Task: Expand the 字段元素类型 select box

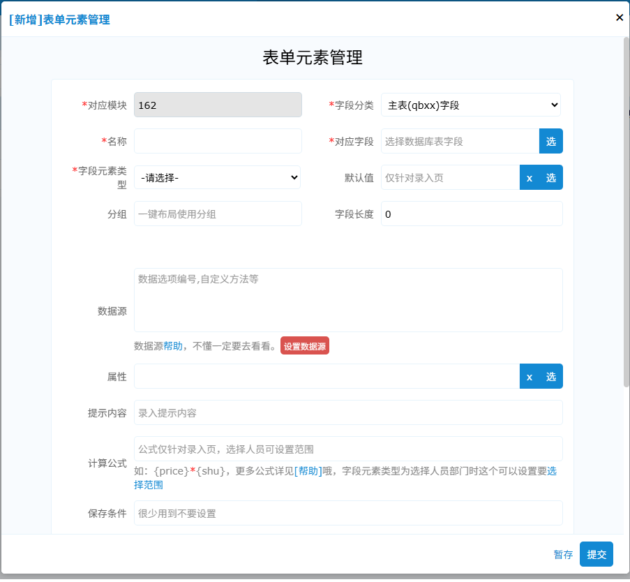Action: pyautogui.click(x=218, y=178)
